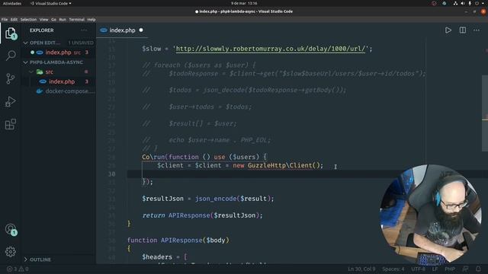488x274 pixels.
Task: Click Ln 30, Col 9 cursor position
Action: coord(361,269)
